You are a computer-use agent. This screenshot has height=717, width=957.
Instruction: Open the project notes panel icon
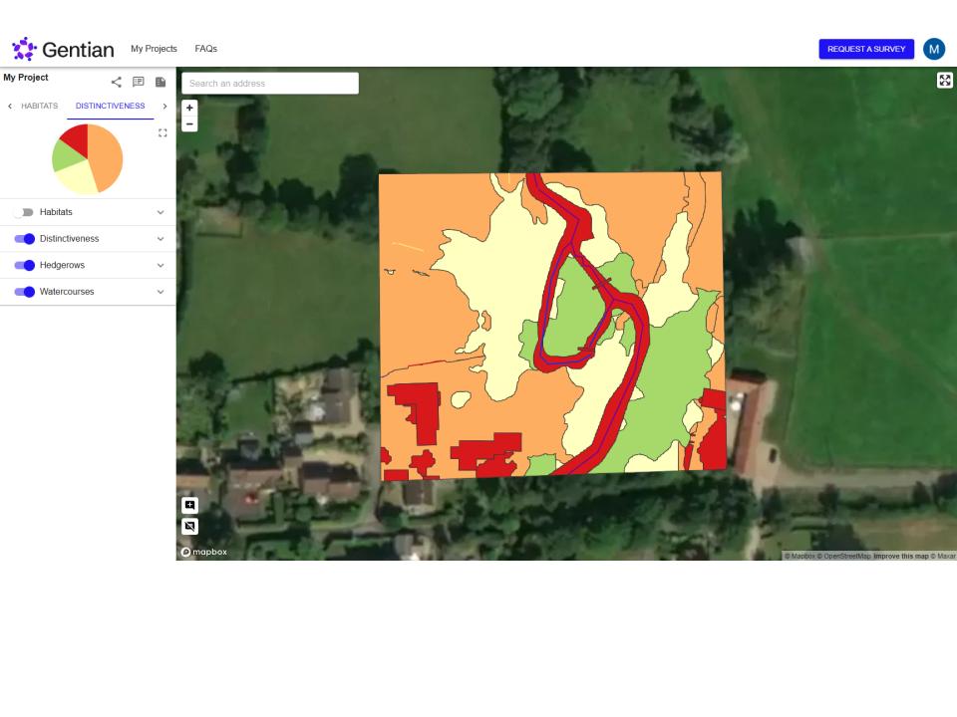(x=139, y=83)
